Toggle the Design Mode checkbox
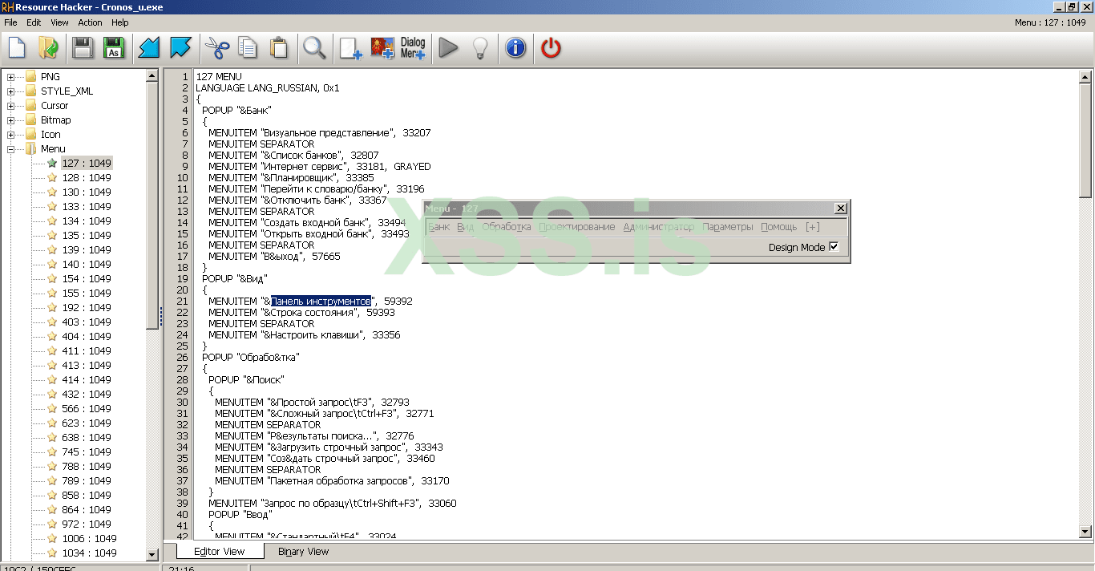 tap(834, 247)
